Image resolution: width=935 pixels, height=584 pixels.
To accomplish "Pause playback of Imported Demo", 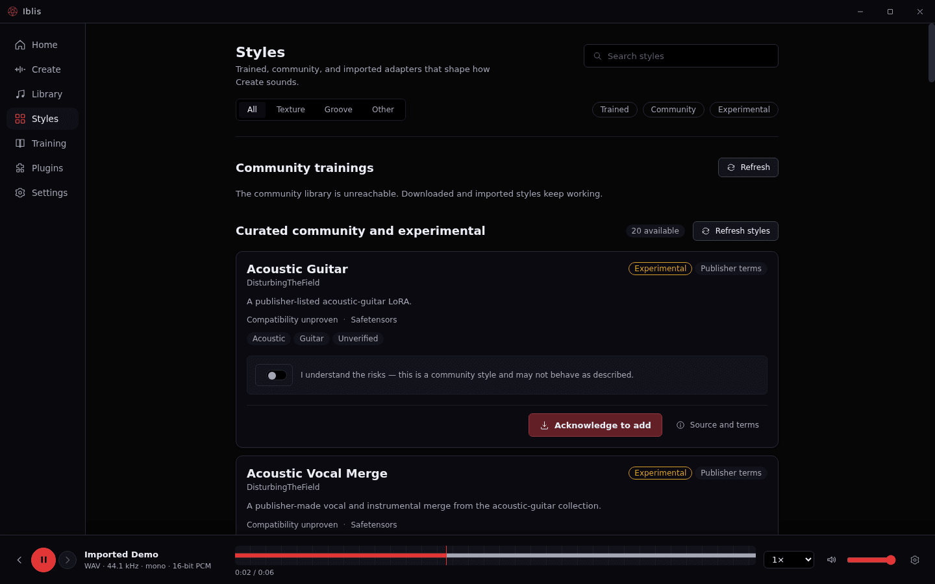I will coord(44,560).
